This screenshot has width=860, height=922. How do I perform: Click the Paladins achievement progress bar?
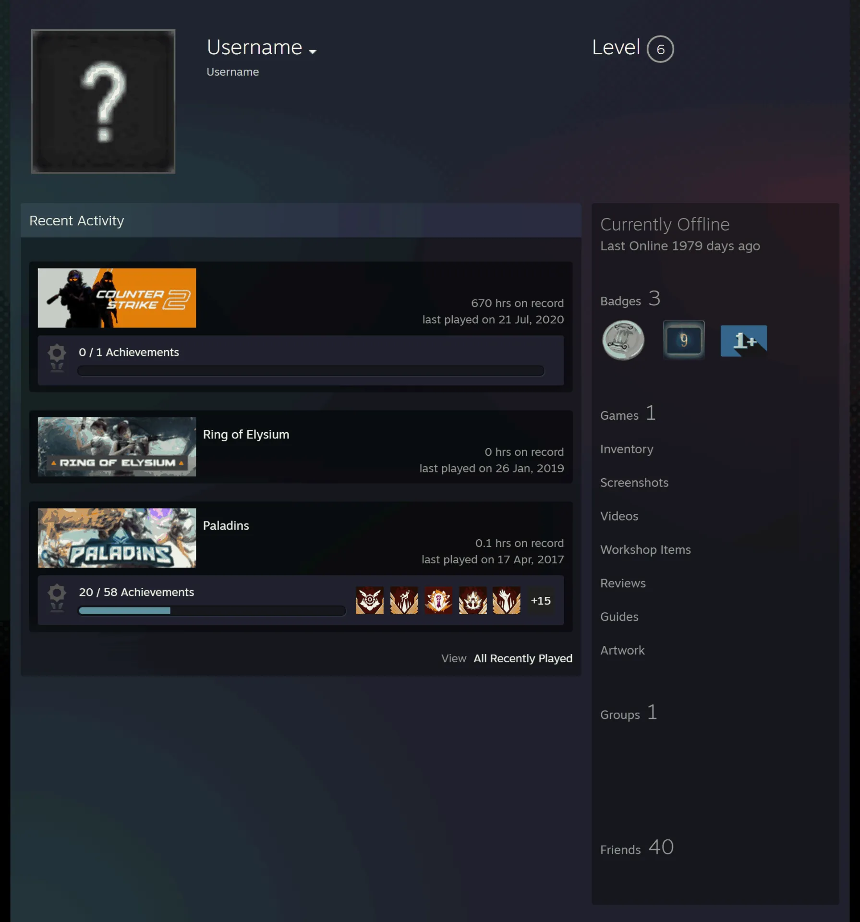(212, 611)
